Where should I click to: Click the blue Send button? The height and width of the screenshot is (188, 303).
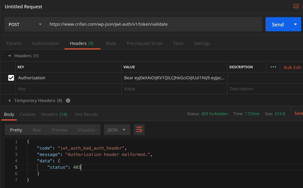(277, 24)
